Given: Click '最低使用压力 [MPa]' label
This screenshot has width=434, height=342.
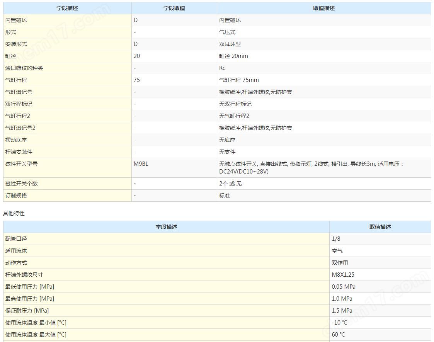Looking at the screenshot, I should (30, 287).
